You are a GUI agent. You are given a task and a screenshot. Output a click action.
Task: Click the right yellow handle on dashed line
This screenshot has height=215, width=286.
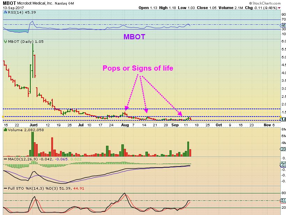click(x=280, y=117)
